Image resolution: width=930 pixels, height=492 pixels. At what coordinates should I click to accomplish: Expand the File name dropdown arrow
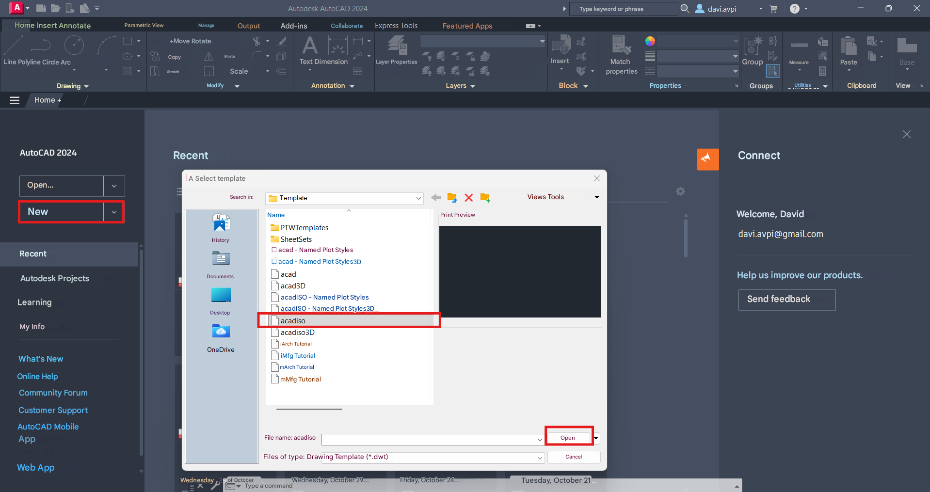[x=539, y=440]
